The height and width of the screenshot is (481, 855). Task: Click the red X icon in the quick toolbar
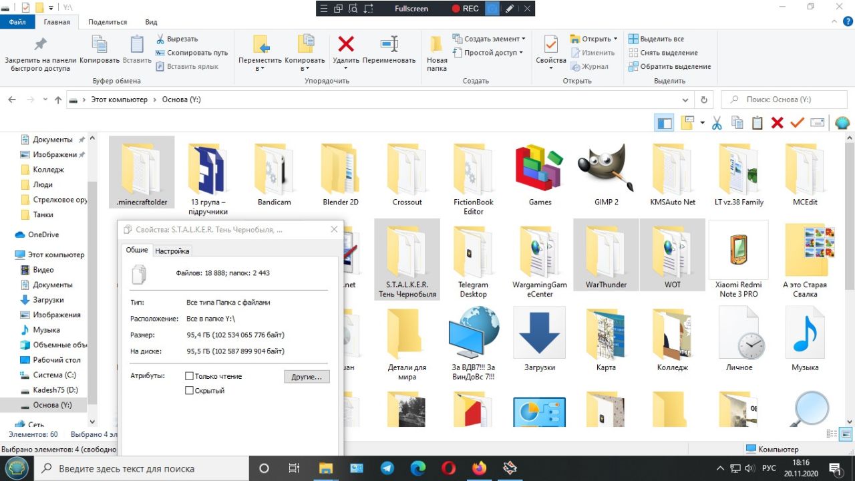pos(777,123)
